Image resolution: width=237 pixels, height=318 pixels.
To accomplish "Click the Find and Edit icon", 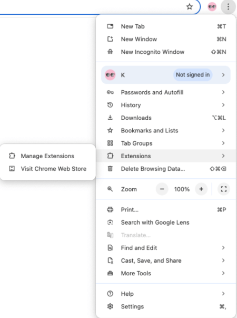I will point(110,248).
